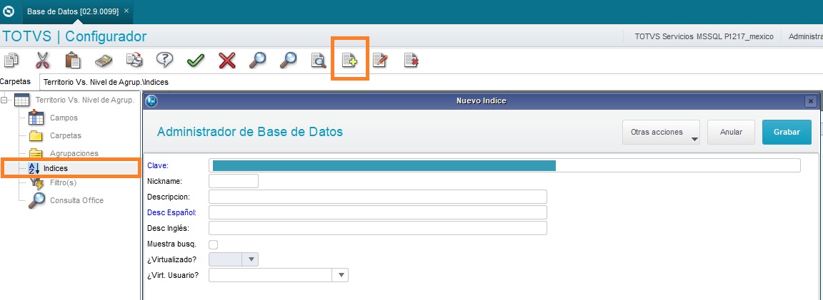823x300 pixels.
Task: Click the green checkmark confirm icon
Action: 196,61
